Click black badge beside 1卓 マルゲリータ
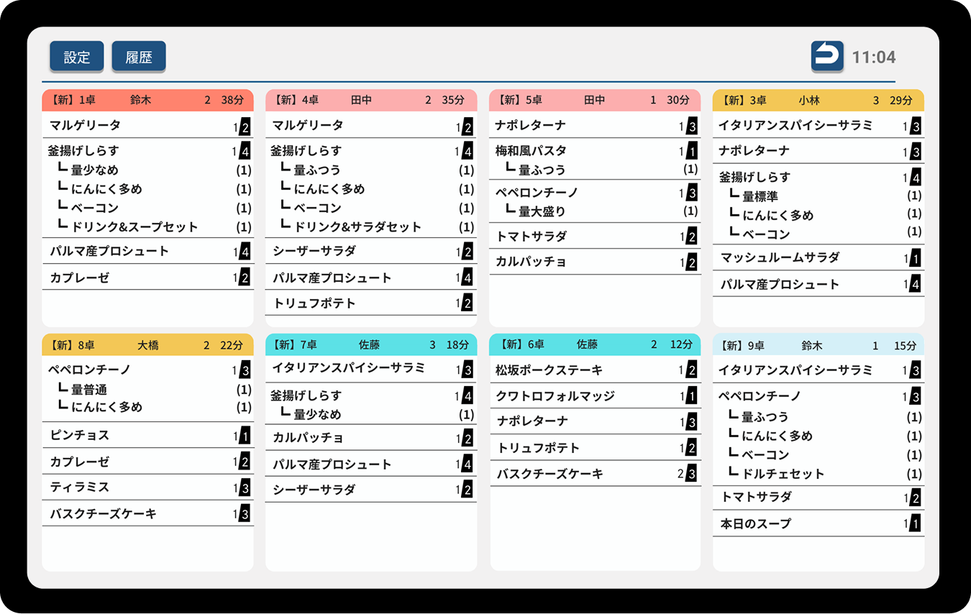Screen dimensions: 971x614 tap(245, 127)
